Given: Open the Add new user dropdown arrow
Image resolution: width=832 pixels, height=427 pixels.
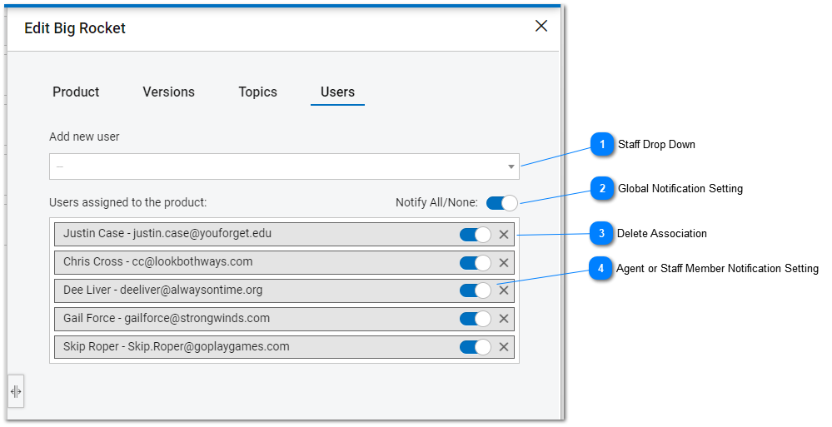Looking at the screenshot, I should pyautogui.click(x=511, y=166).
